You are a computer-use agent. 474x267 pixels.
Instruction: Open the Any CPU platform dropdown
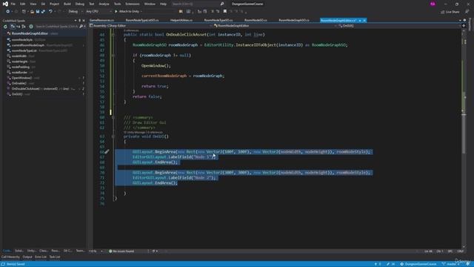click(99, 12)
